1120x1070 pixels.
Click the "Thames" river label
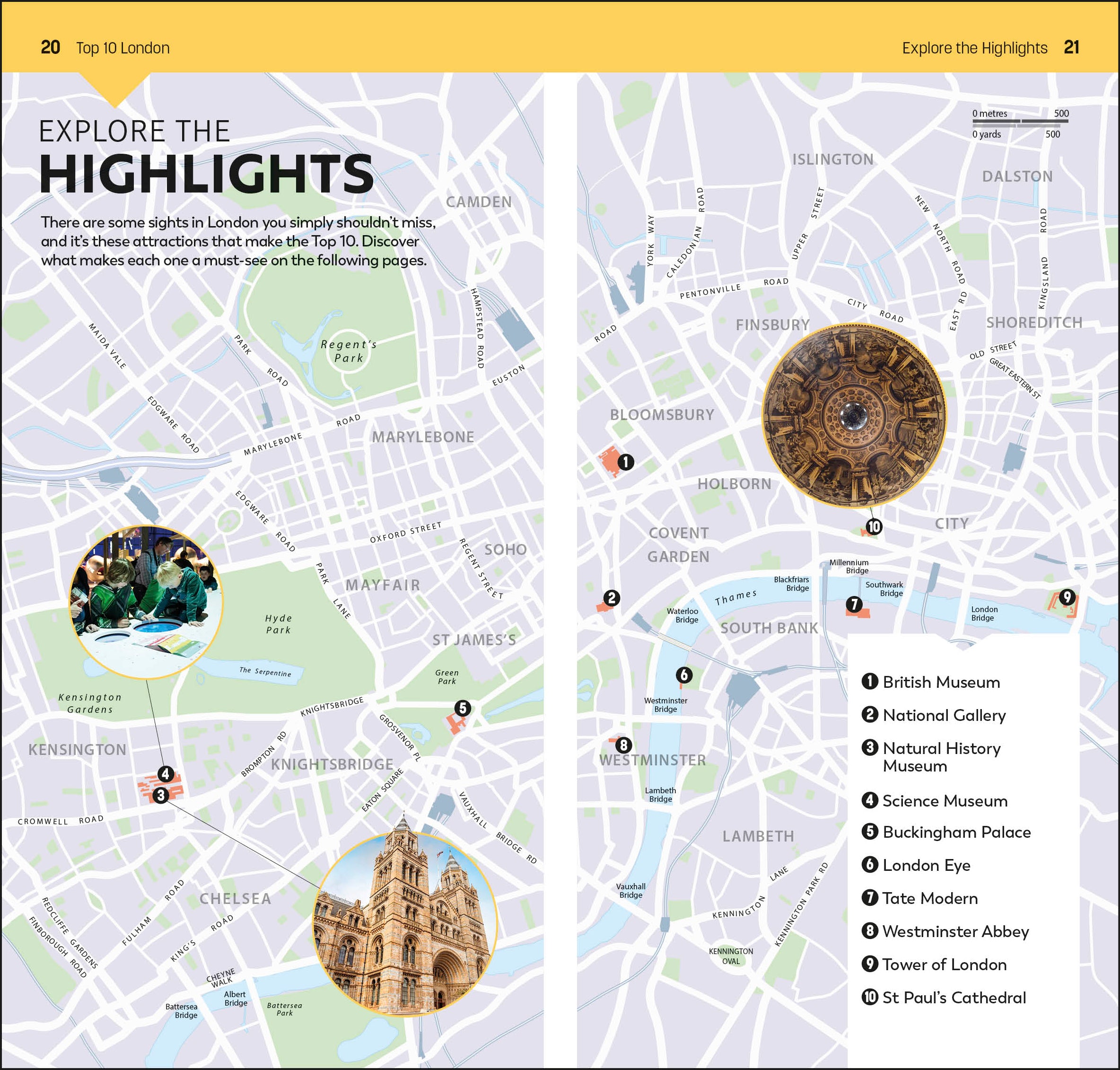[x=735, y=597]
